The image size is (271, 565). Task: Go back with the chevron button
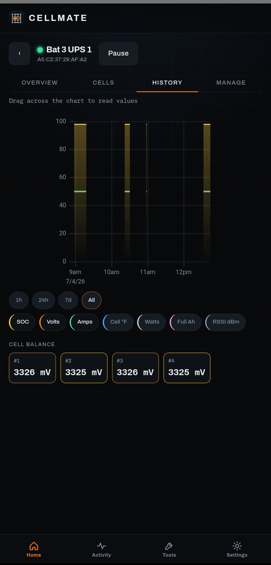(x=20, y=53)
